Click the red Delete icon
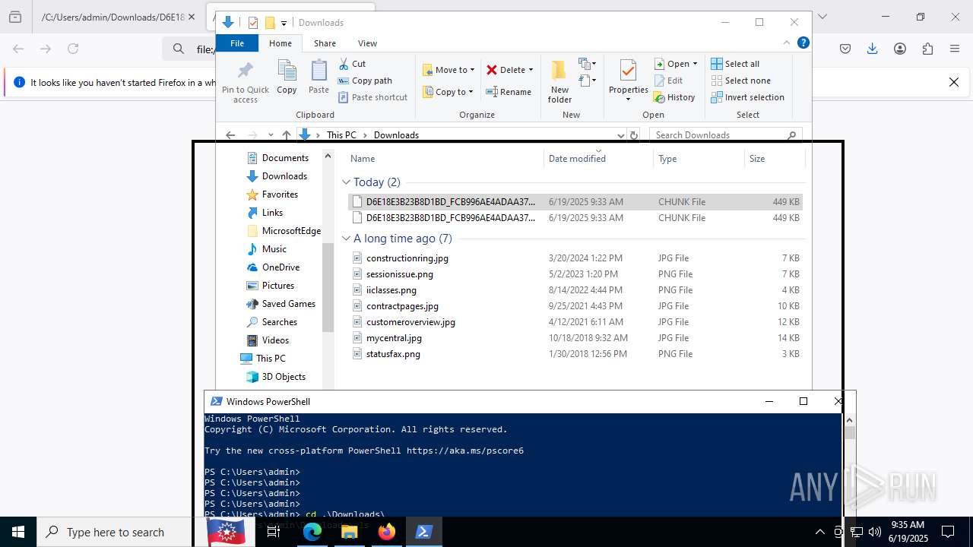 (x=492, y=70)
